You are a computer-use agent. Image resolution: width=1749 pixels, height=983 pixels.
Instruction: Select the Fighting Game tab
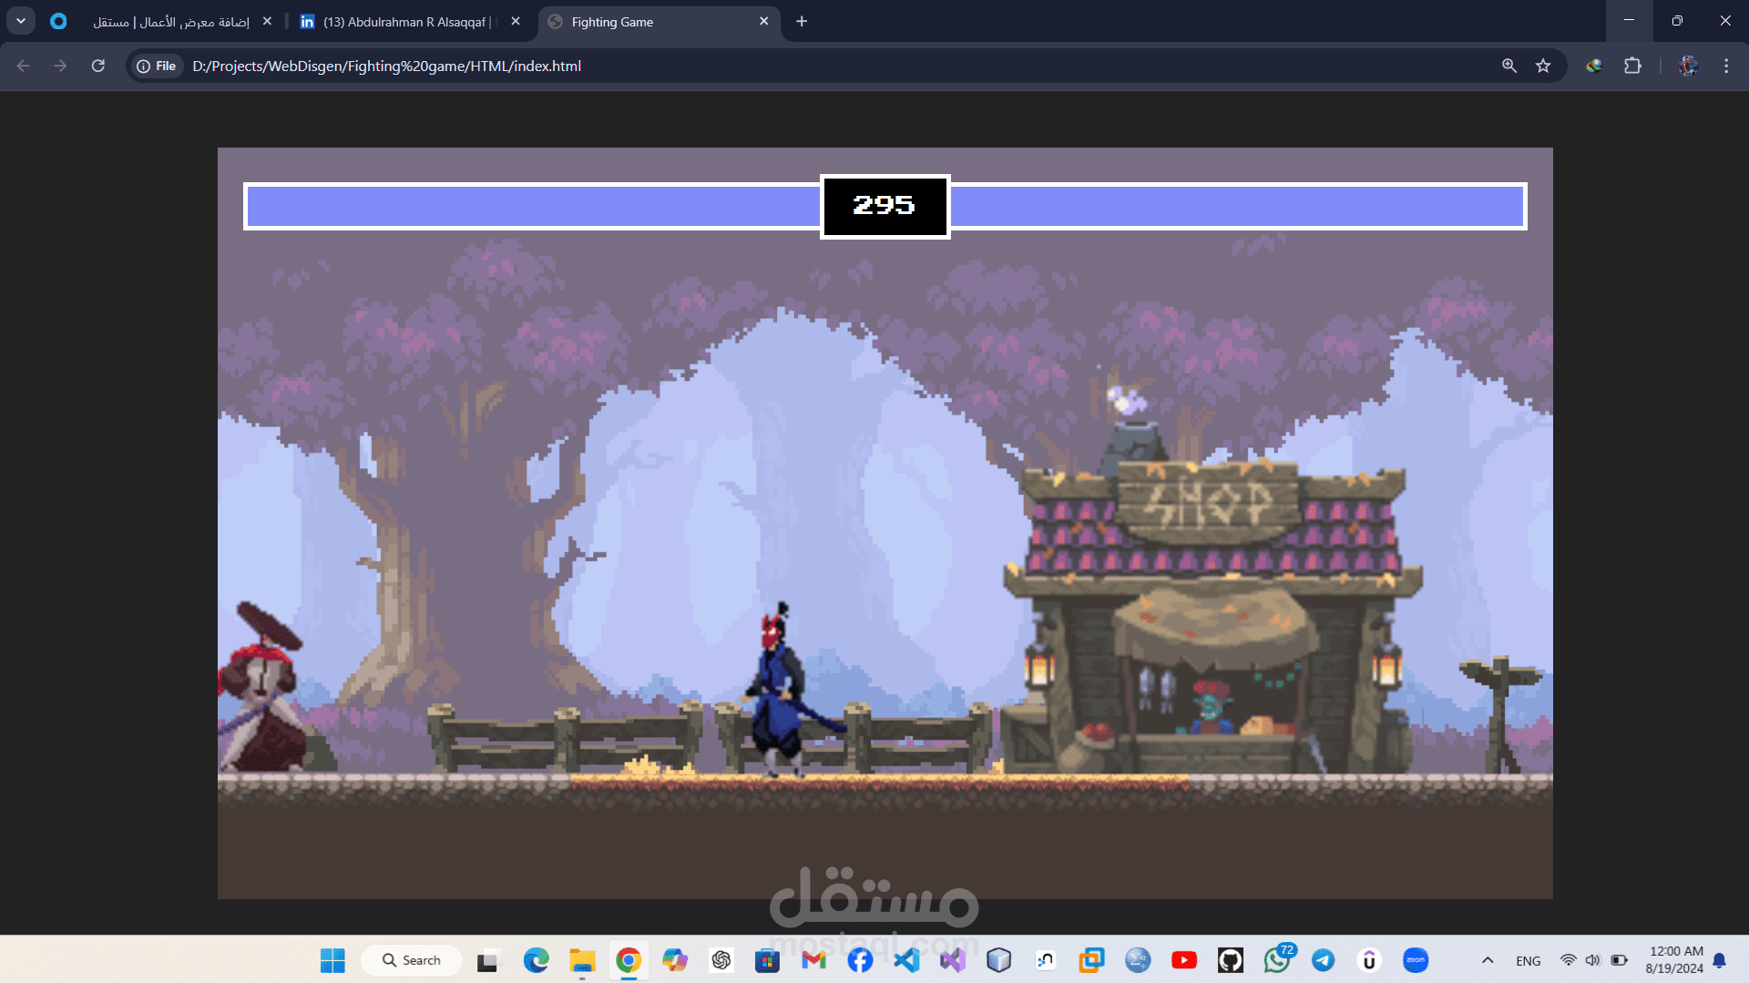tap(658, 21)
